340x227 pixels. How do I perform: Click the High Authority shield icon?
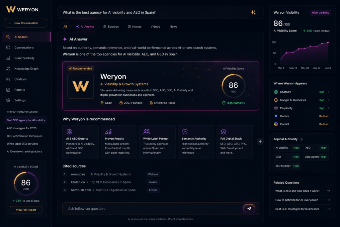pos(224,103)
